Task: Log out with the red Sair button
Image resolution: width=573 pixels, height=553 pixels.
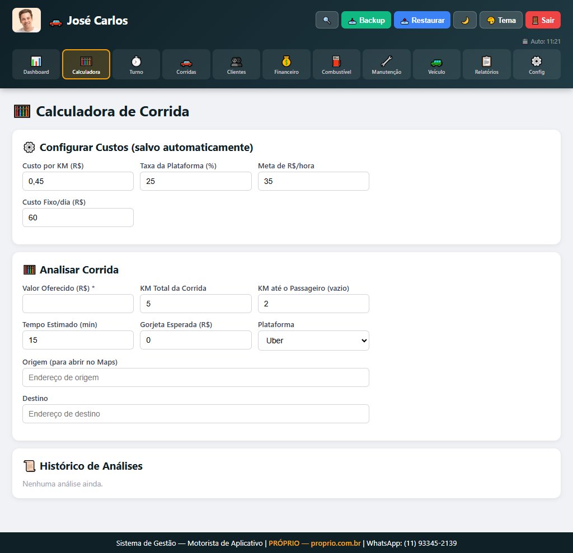Action: pos(543,20)
